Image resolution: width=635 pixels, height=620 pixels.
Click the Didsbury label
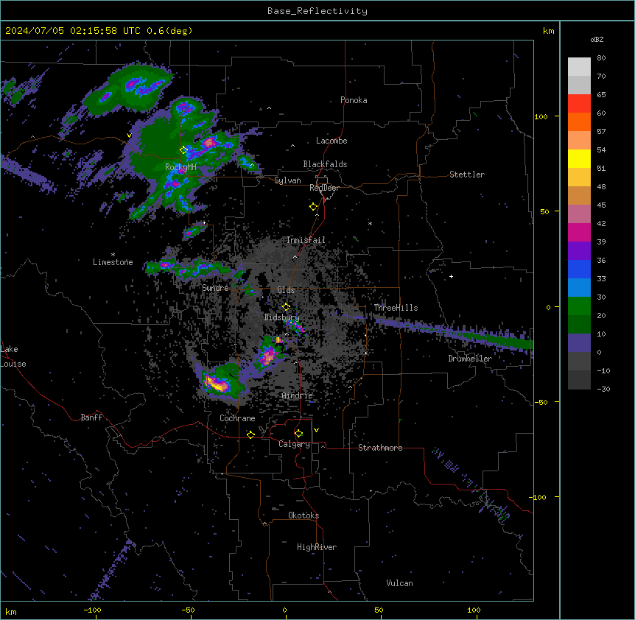tap(282, 317)
